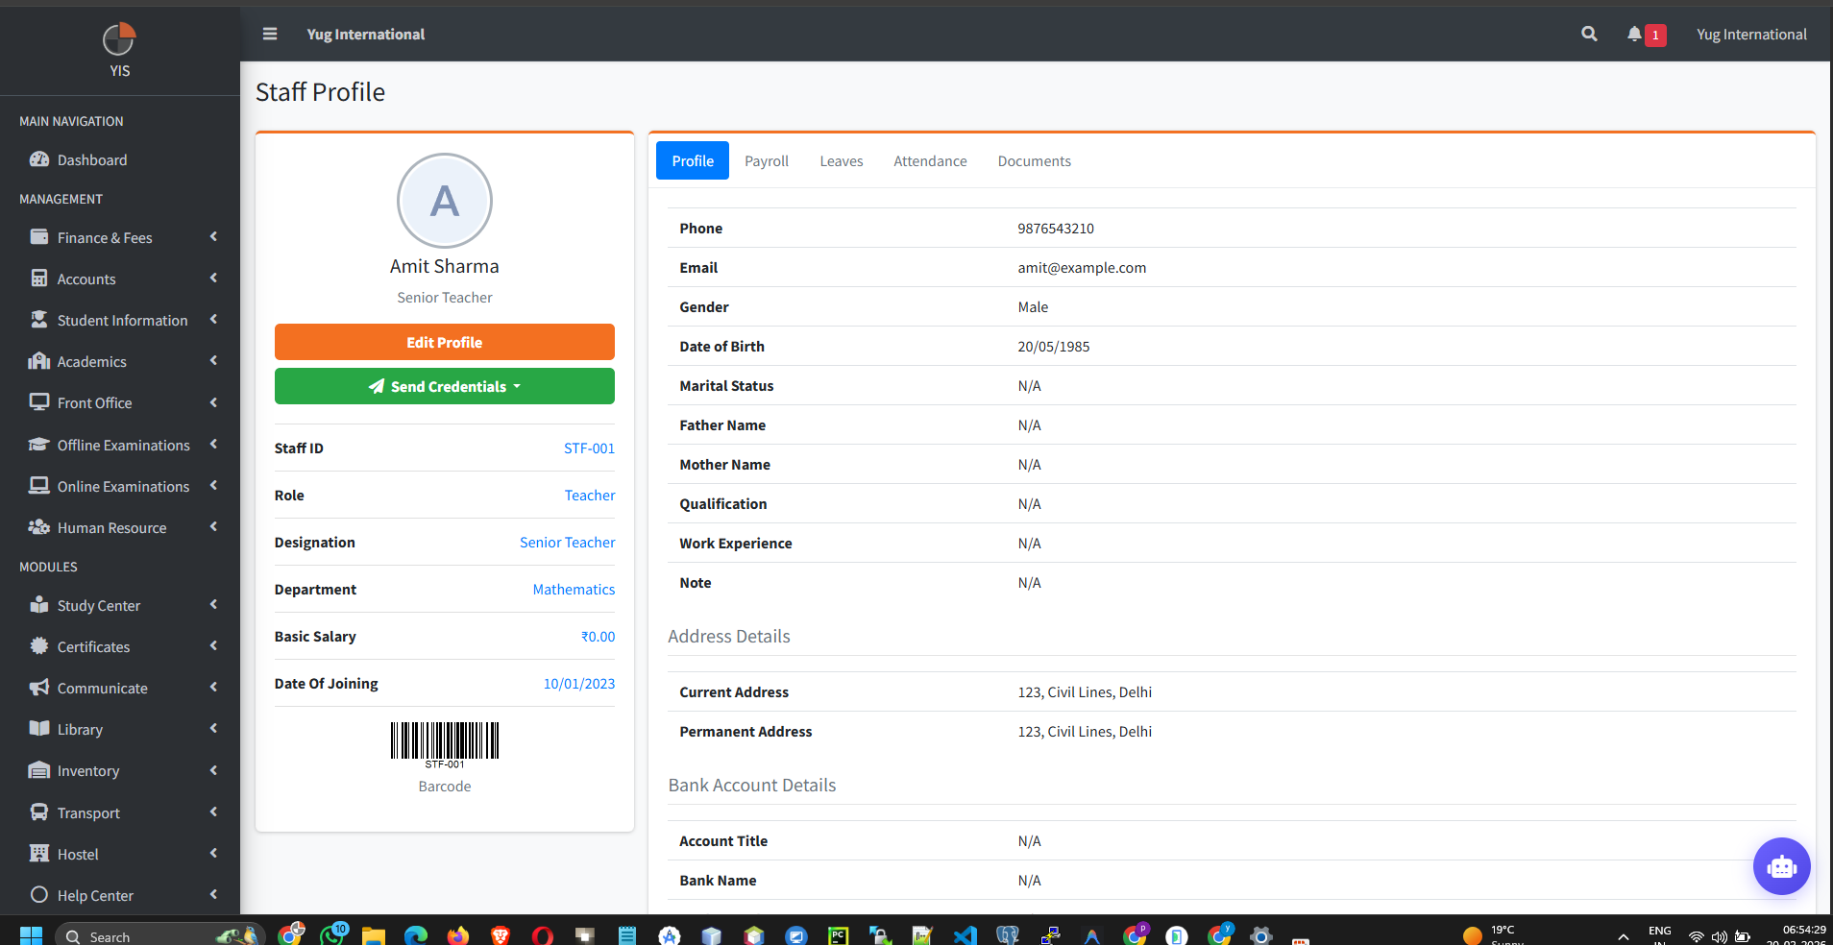Open the Mathematics department link

tap(574, 589)
